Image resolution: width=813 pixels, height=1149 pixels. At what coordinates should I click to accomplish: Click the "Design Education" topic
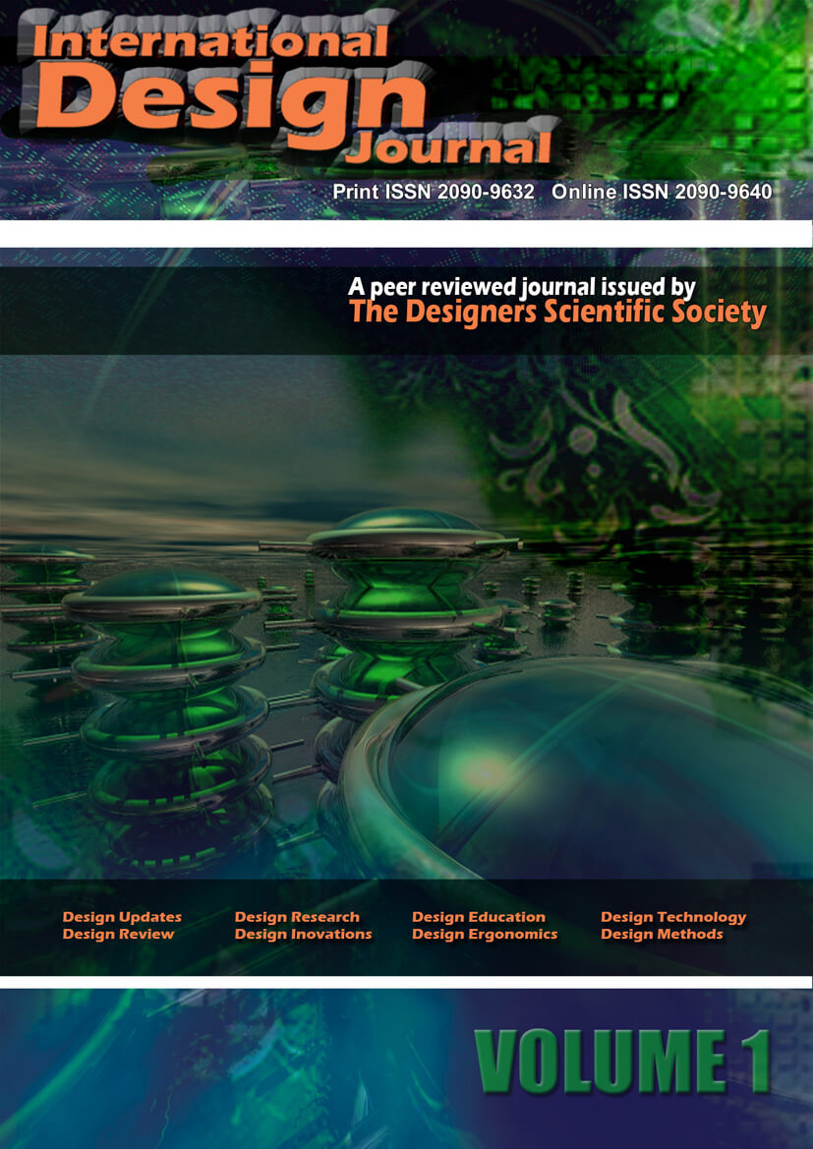click(x=479, y=917)
